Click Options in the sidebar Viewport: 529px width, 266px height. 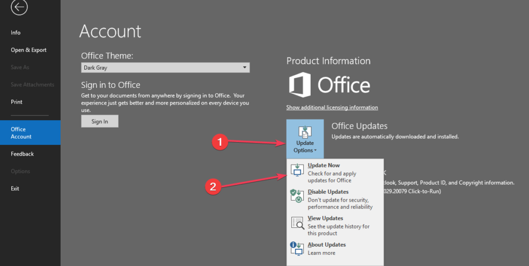coord(20,171)
